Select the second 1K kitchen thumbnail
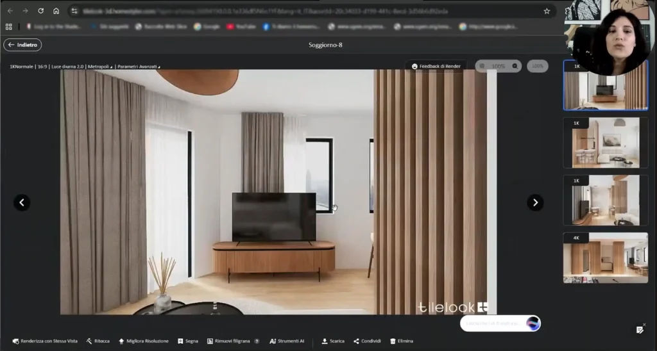Image resolution: width=657 pixels, height=351 pixels. pos(606,143)
